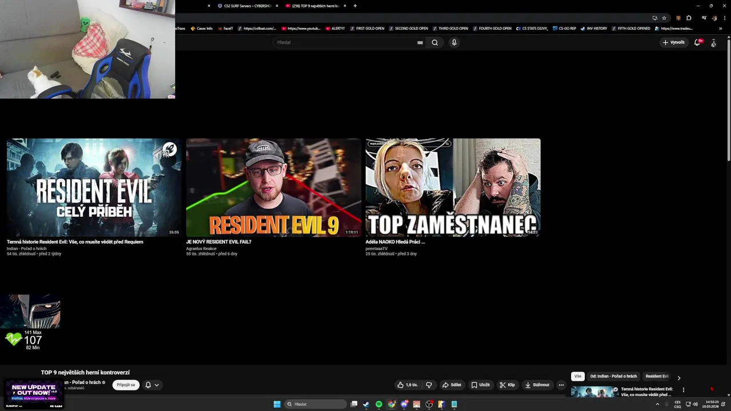
Task: Click the taskbar clock and date
Action: coord(710,404)
